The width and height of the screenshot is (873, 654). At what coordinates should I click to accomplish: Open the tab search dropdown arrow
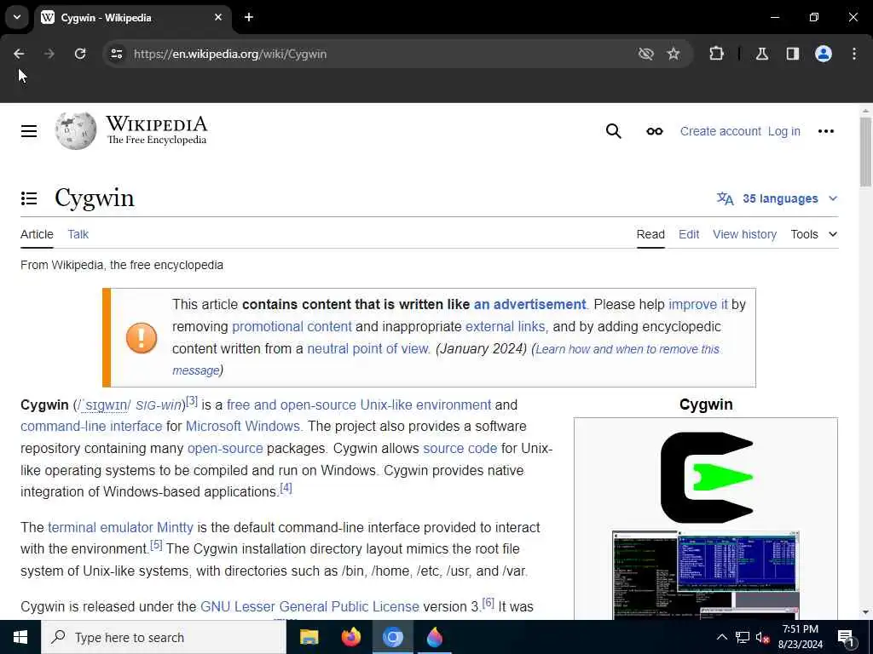point(17,17)
